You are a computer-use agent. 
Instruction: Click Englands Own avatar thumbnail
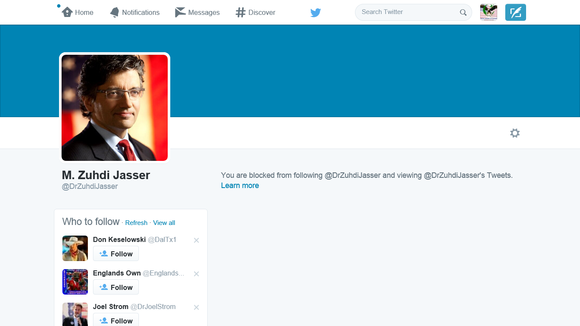tap(75, 282)
